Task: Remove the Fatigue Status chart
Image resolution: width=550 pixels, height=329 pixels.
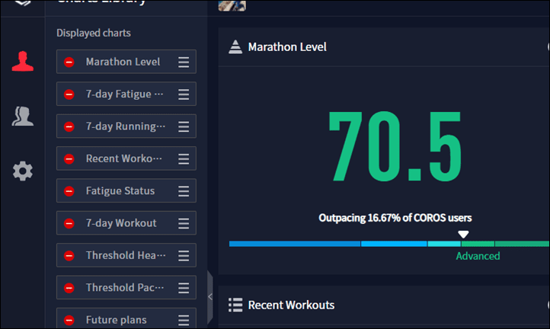Action: (x=69, y=191)
